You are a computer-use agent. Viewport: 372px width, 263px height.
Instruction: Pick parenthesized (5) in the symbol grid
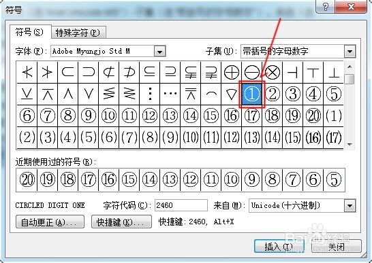pos(89,137)
